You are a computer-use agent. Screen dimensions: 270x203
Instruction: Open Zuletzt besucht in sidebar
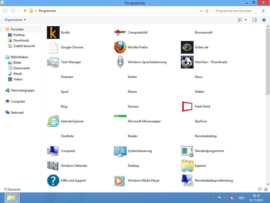(x=24, y=46)
